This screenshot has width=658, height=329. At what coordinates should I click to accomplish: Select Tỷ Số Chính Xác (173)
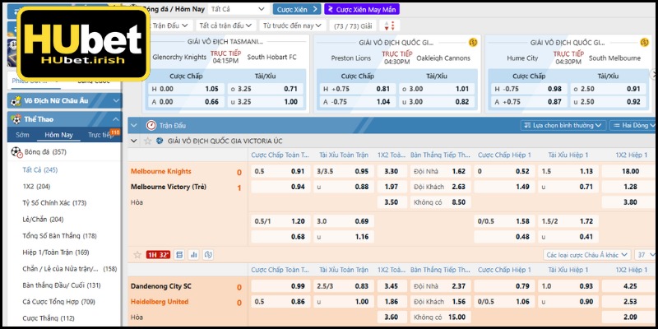tap(54, 202)
